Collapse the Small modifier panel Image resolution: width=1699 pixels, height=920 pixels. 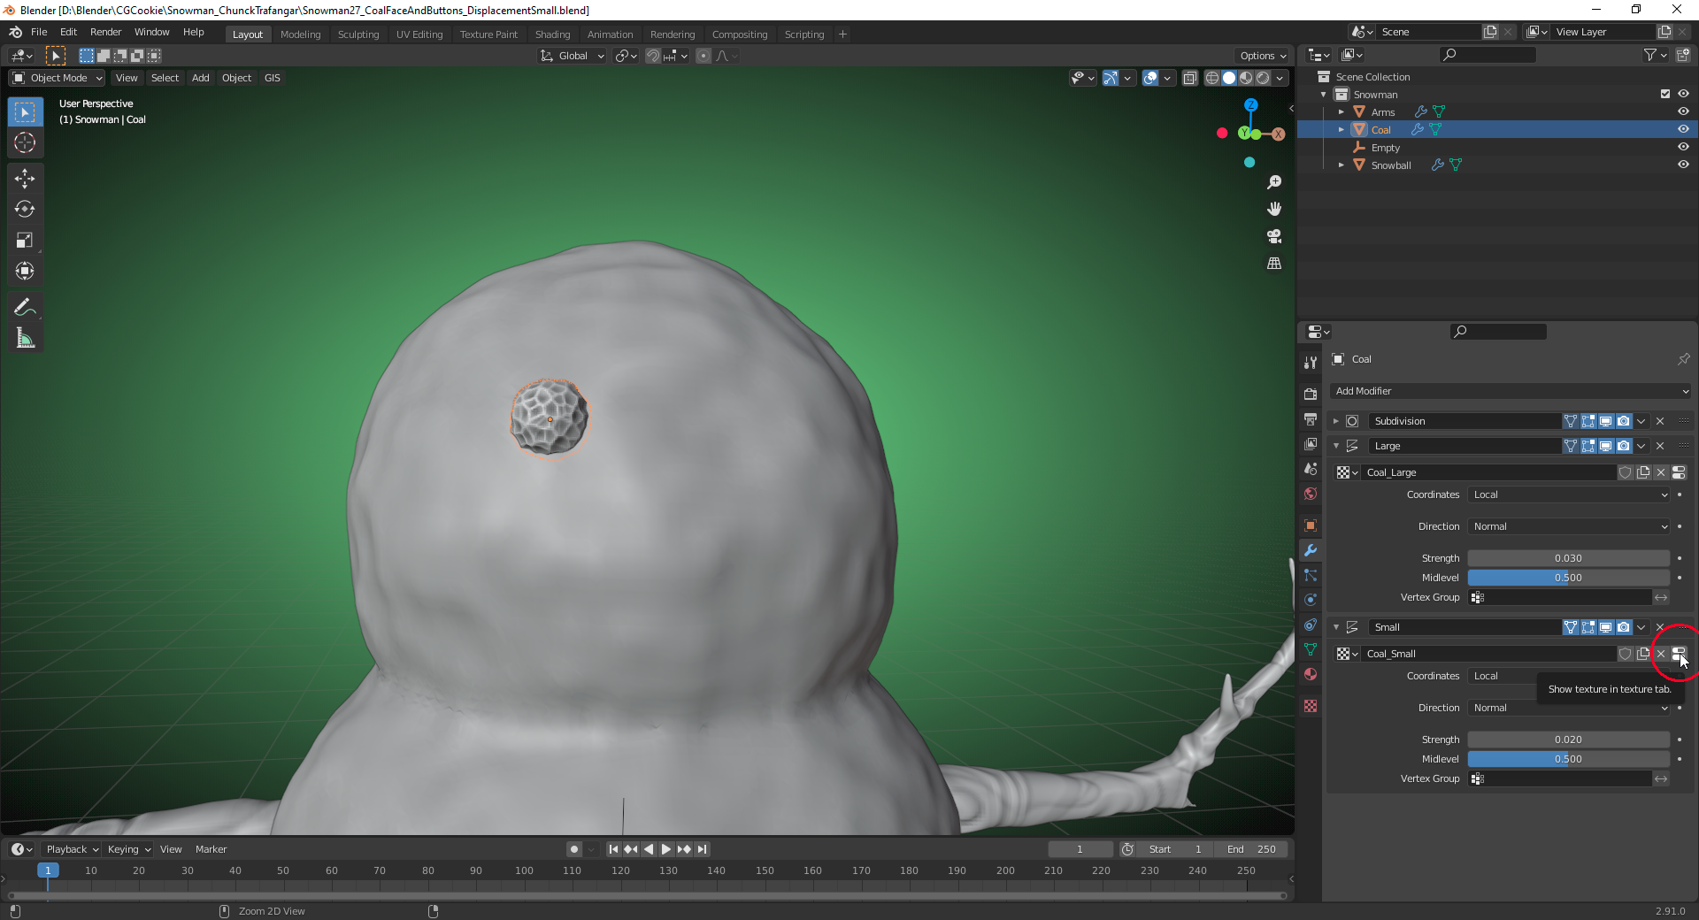click(1336, 627)
